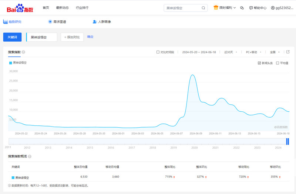Open the 全国 region dropdown
Screen dimensions: 296x194
pos(275,52)
